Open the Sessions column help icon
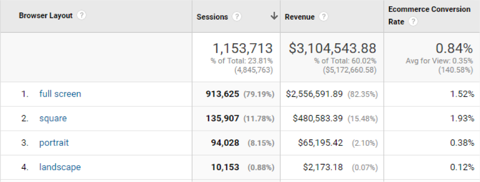Viewport: 480px width, 182px height. point(237,17)
